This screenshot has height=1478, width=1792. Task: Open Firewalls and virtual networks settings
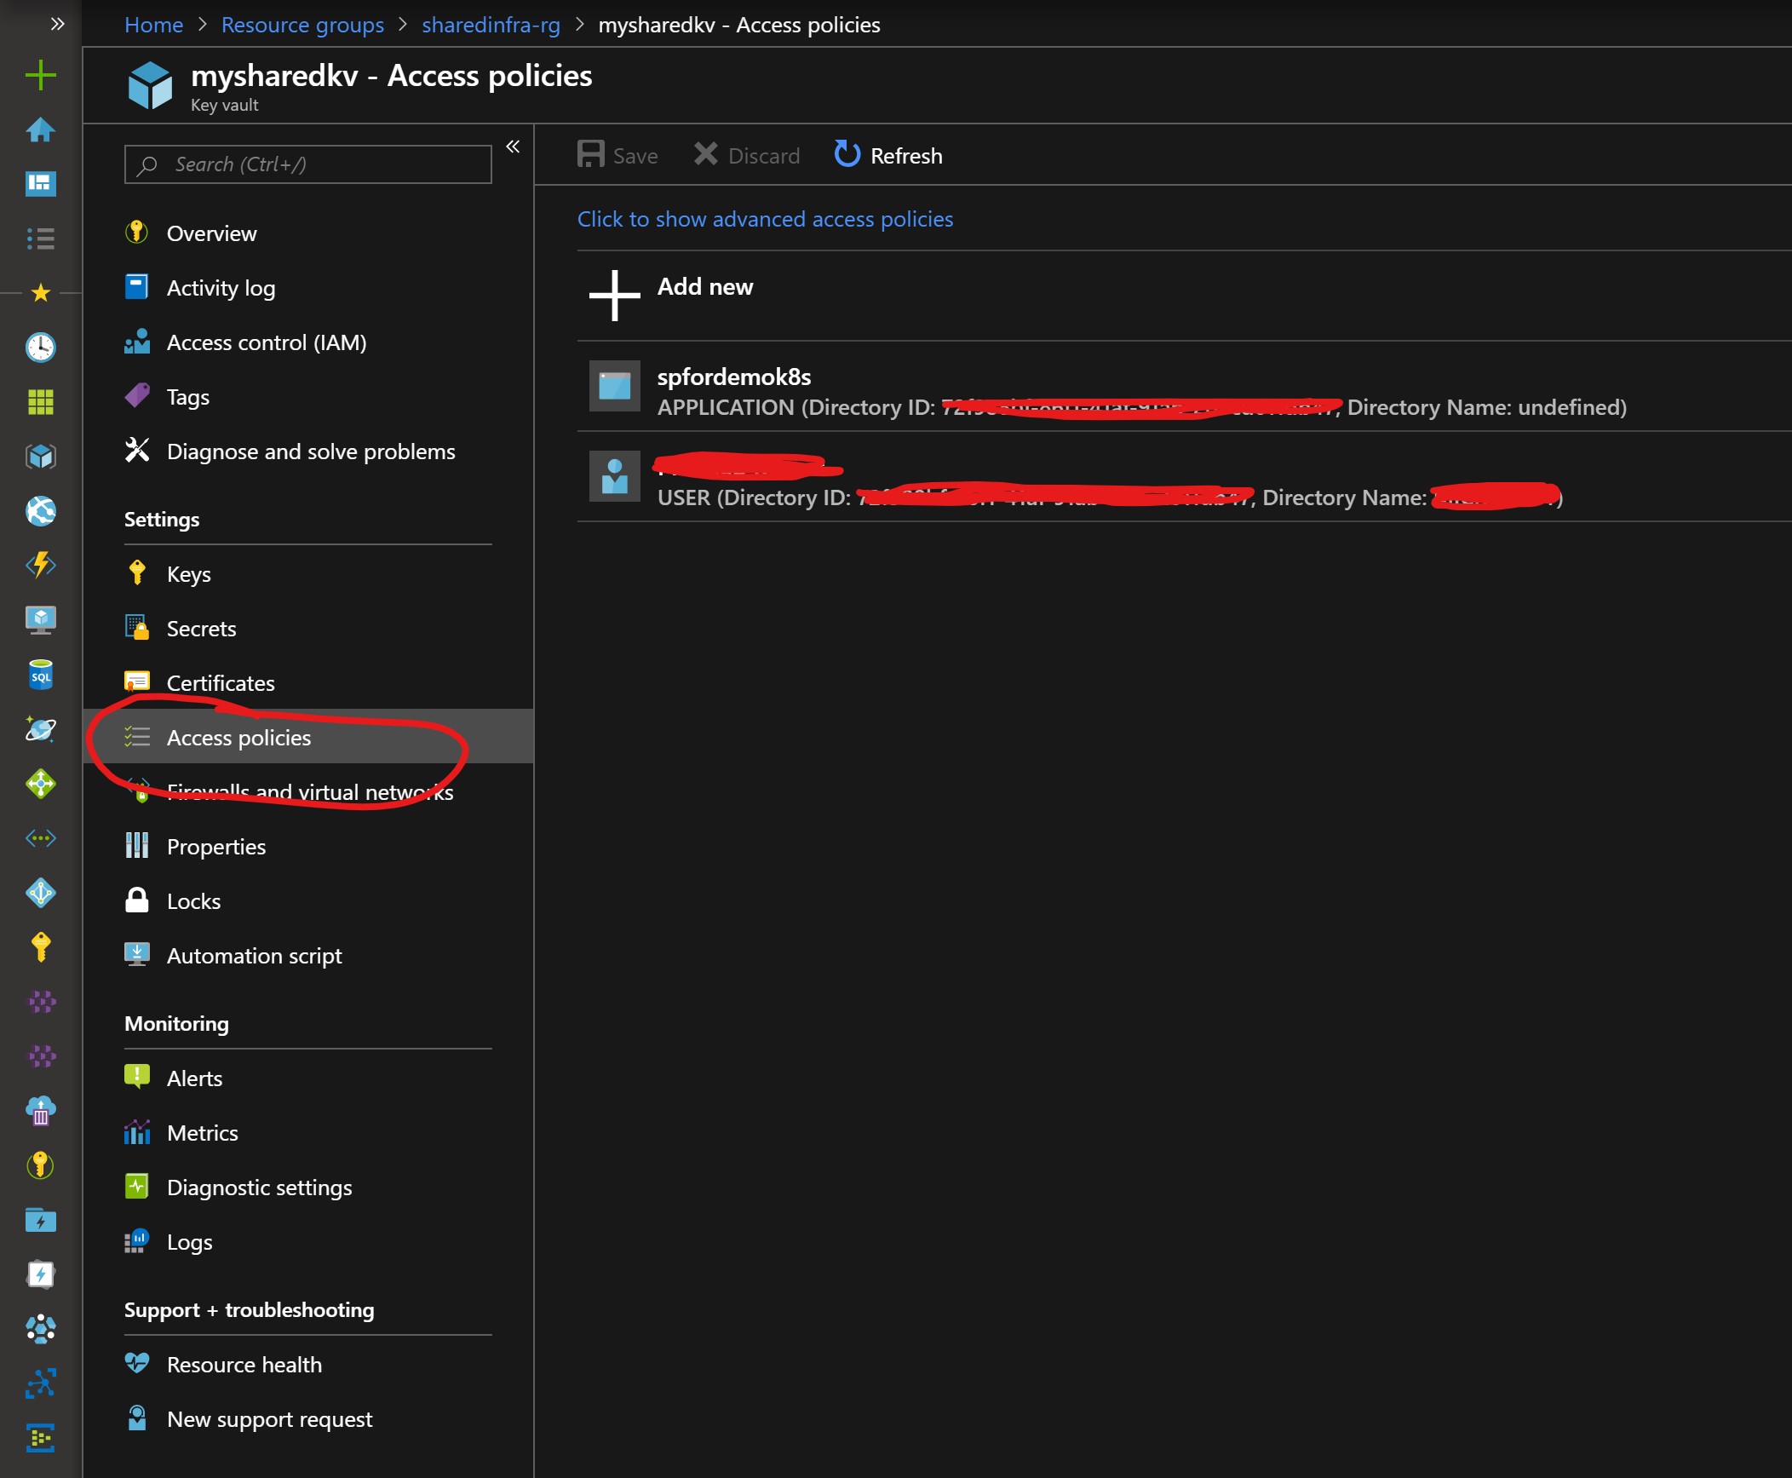[x=309, y=791]
